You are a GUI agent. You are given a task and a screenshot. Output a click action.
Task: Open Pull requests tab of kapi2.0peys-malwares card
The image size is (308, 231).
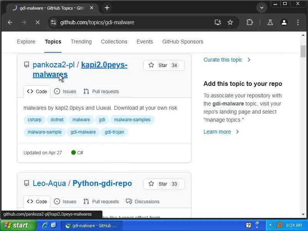point(101,92)
